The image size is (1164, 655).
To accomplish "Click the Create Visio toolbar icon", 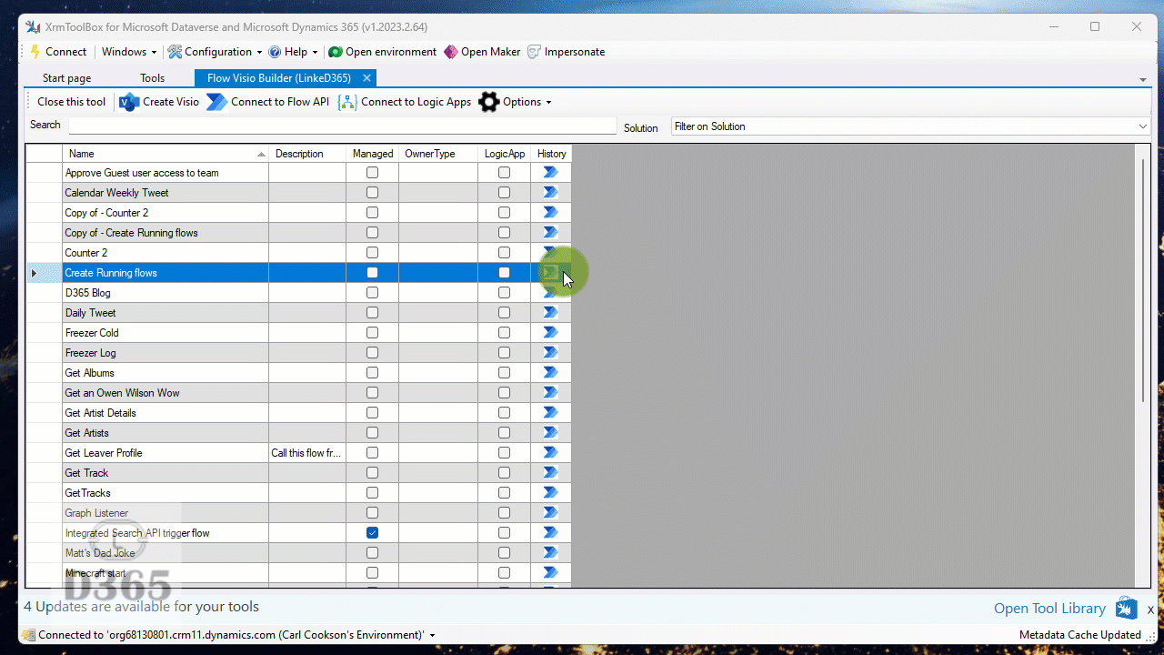I will click(x=129, y=102).
